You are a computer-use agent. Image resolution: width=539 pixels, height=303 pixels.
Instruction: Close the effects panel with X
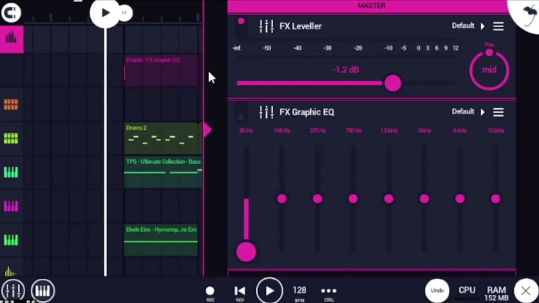pyautogui.click(x=526, y=290)
